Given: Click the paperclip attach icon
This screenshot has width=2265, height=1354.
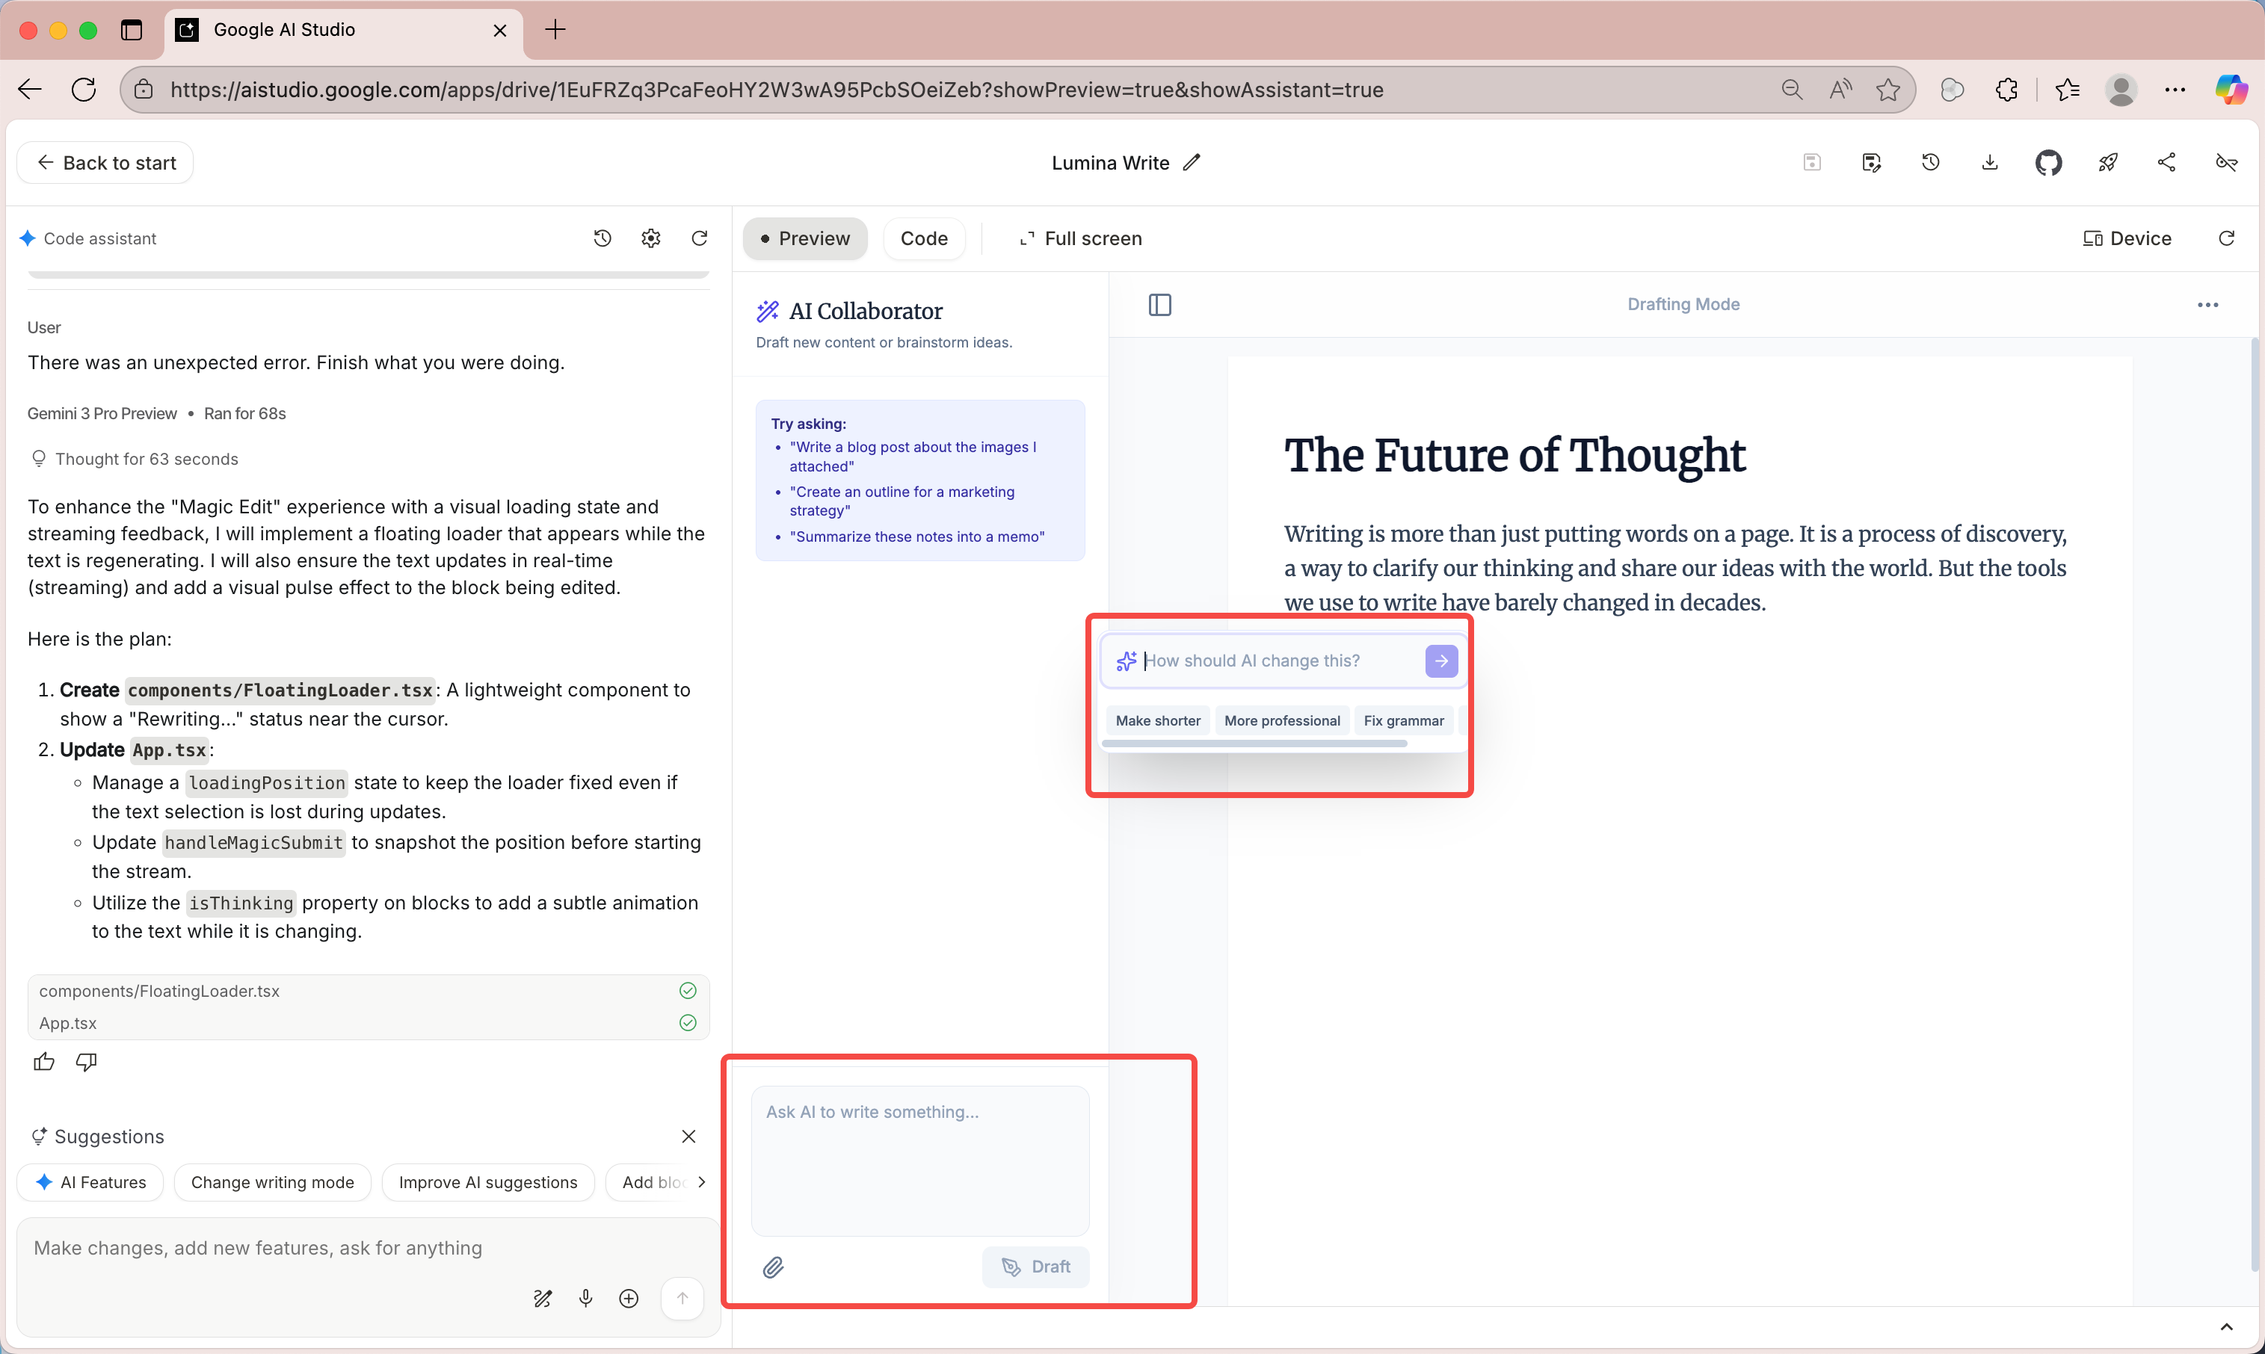Looking at the screenshot, I should [x=773, y=1267].
